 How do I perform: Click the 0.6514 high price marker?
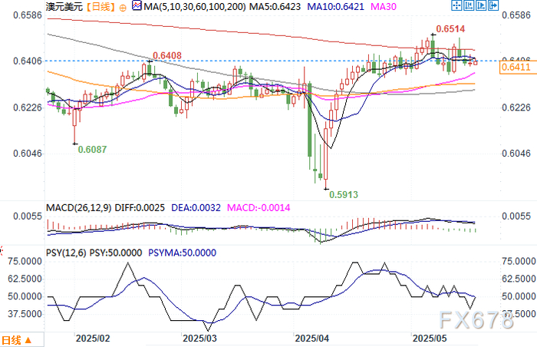coord(450,29)
